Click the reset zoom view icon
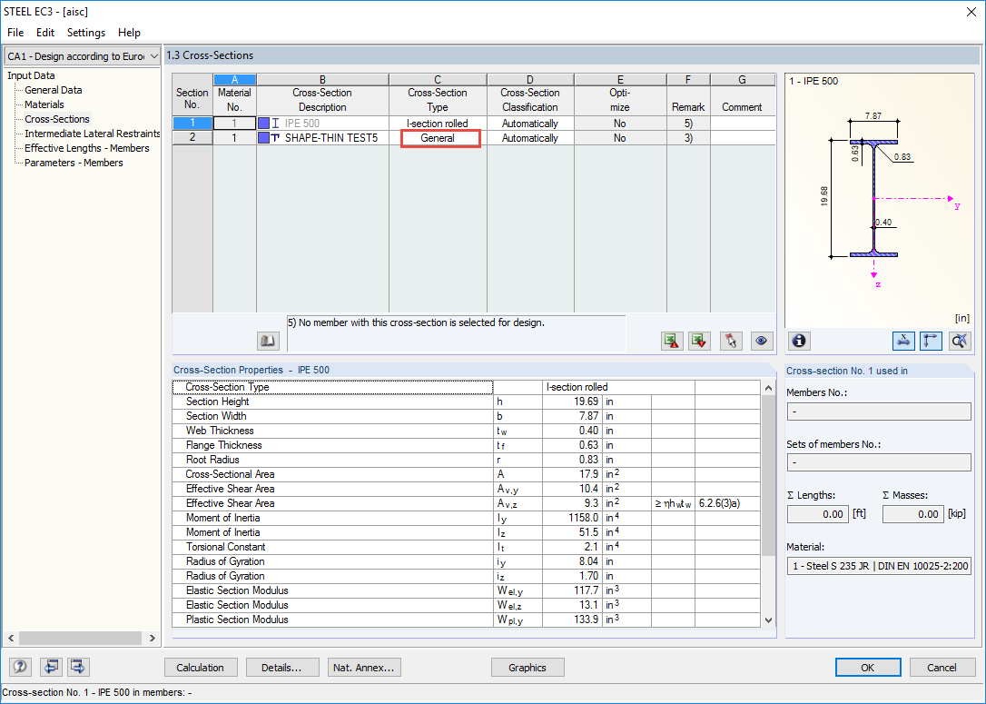 [x=960, y=341]
